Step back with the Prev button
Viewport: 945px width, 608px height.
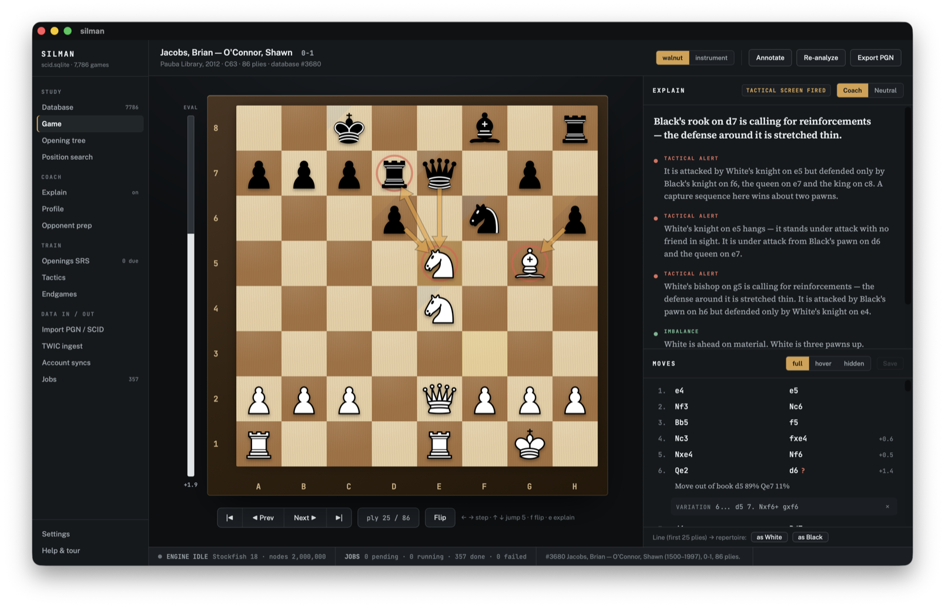click(x=263, y=518)
